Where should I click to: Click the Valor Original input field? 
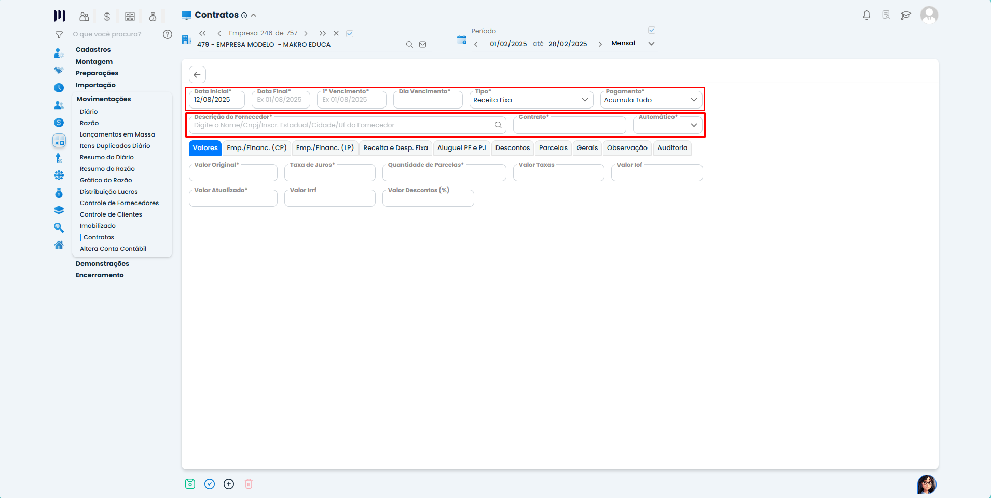pyautogui.click(x=233, y=173)
